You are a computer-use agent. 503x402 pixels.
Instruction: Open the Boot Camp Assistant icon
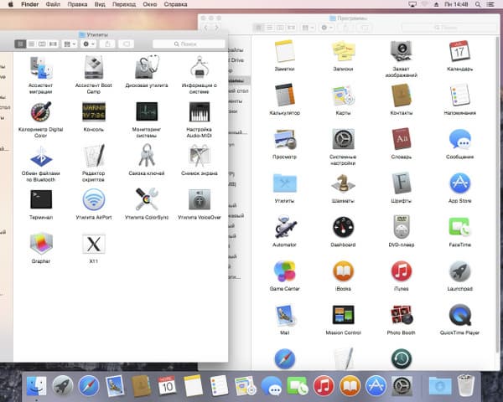click(94, 67)
